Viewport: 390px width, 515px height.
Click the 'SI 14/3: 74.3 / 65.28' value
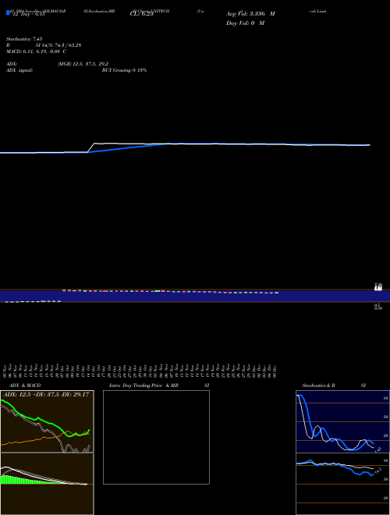pos(58,45)
